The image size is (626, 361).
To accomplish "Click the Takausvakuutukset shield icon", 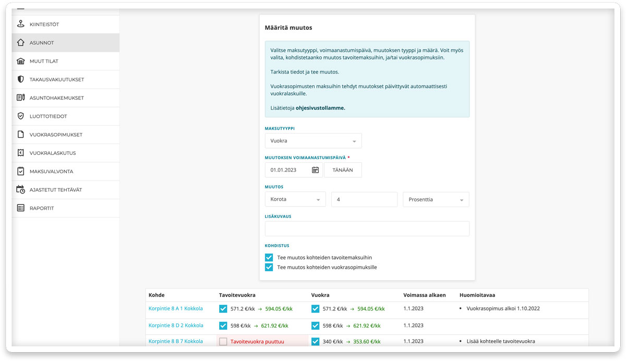I will click(21, 79).
